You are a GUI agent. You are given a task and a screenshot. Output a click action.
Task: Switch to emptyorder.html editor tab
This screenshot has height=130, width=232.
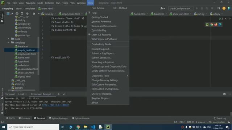point(70,14)
